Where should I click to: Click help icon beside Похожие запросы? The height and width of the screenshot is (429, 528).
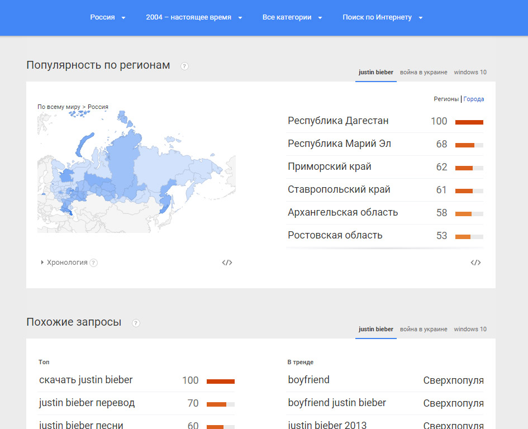coord(136,323)
